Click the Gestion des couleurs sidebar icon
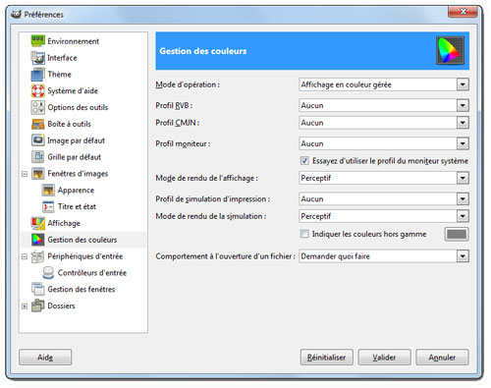 pos(38,240)
